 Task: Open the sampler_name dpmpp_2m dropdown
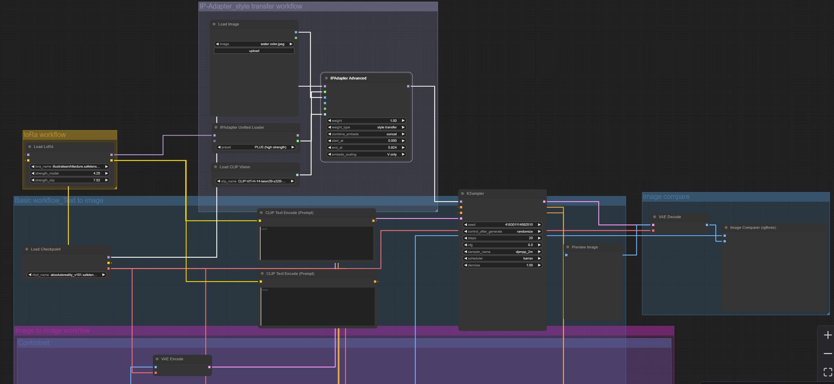[502, 252]
